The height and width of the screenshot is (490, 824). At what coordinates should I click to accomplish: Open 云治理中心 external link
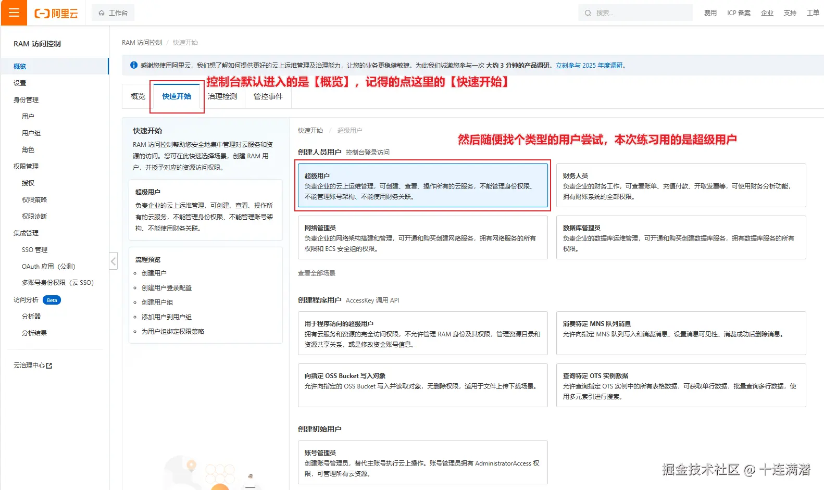click(33, 366)
